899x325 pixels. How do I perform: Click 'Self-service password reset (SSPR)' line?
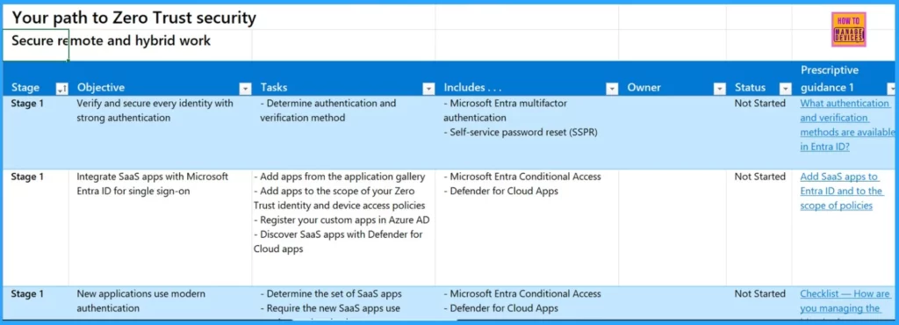(x=521, y=133)
